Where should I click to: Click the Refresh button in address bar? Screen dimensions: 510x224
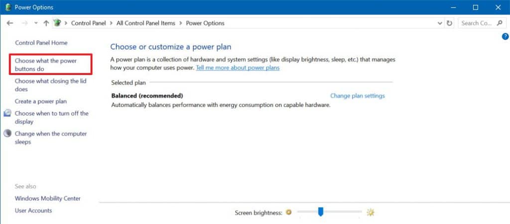(450, 23)
